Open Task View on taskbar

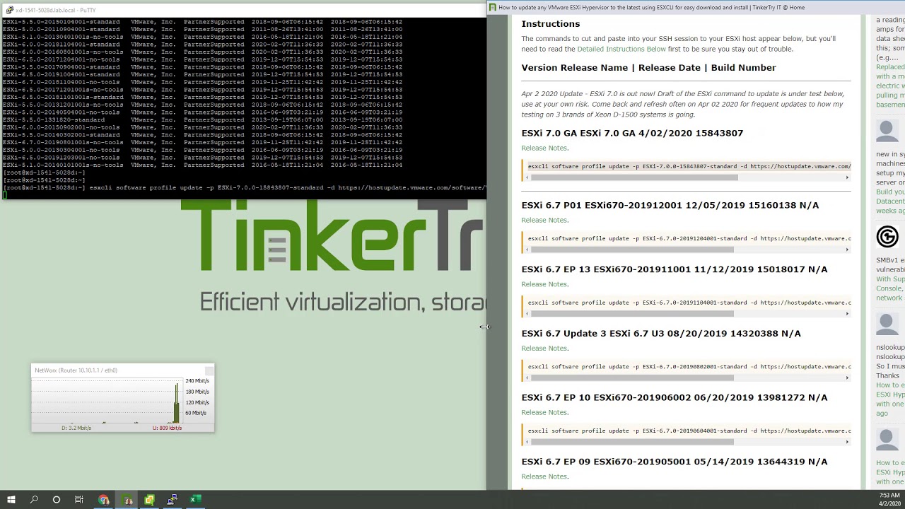pos(79,500)
